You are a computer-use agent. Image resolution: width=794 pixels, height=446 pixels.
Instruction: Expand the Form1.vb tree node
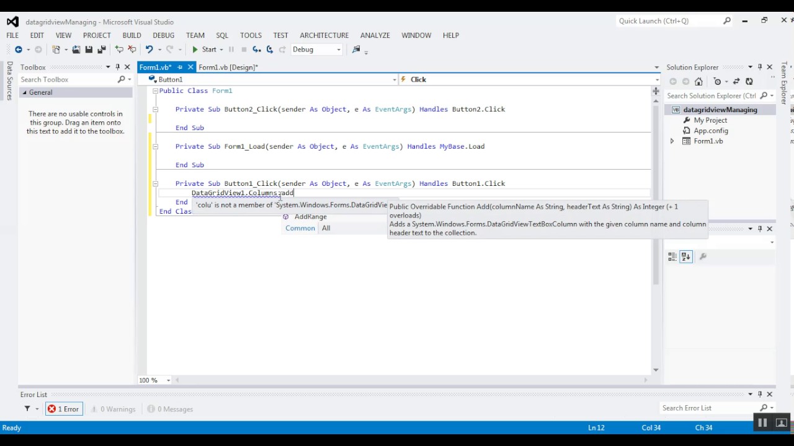[x=672, y=141]
